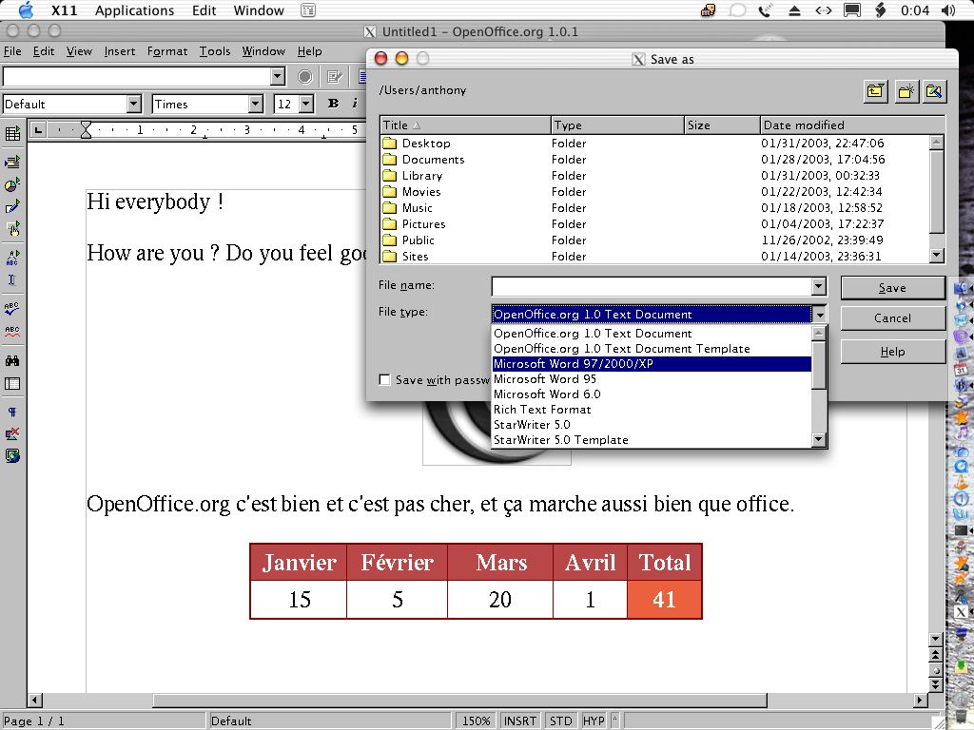Apply Bold formatting with the B icon

coord(334,104)
